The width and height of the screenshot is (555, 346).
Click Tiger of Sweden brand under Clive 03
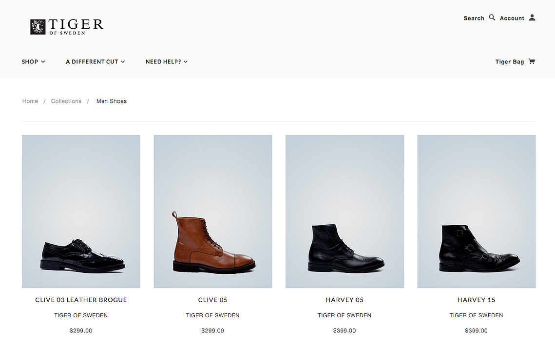(81, 316)
